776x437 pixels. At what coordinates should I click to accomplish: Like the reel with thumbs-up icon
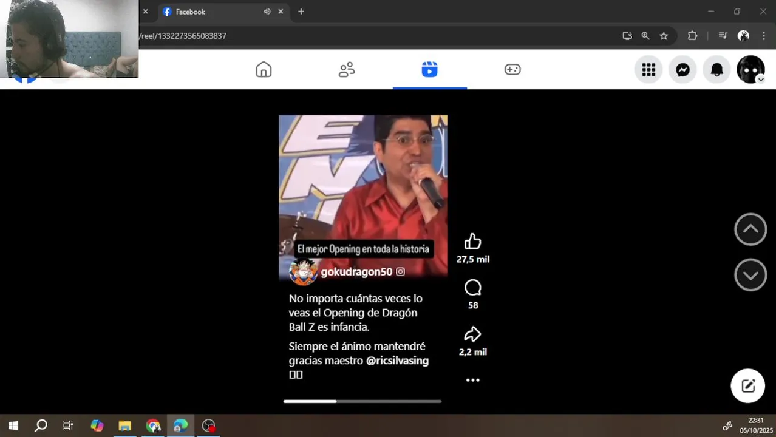pos(472,242)
